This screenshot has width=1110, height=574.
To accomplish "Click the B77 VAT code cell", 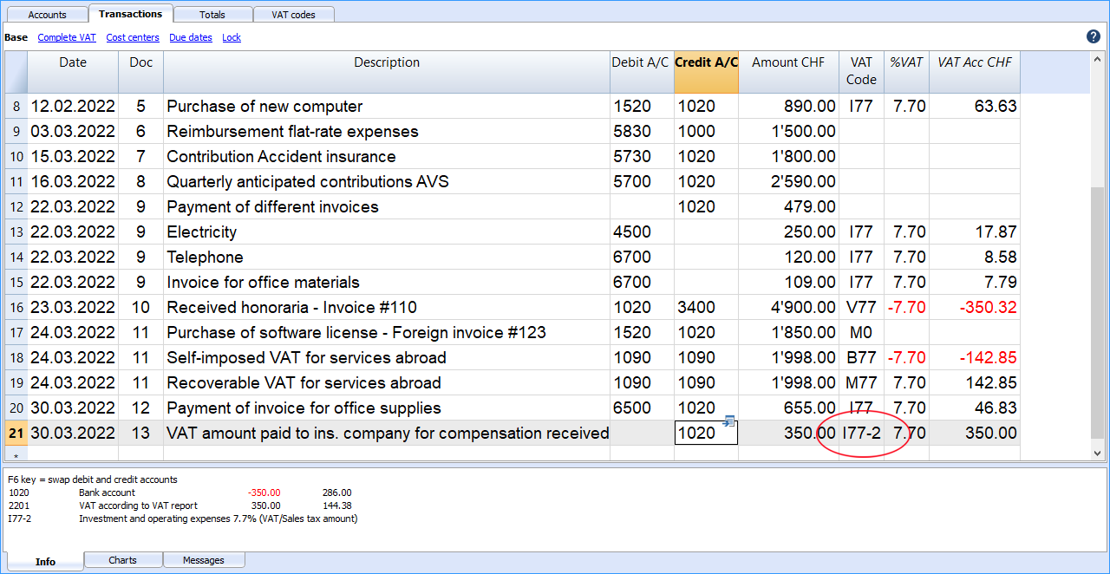I will (861, 358).
